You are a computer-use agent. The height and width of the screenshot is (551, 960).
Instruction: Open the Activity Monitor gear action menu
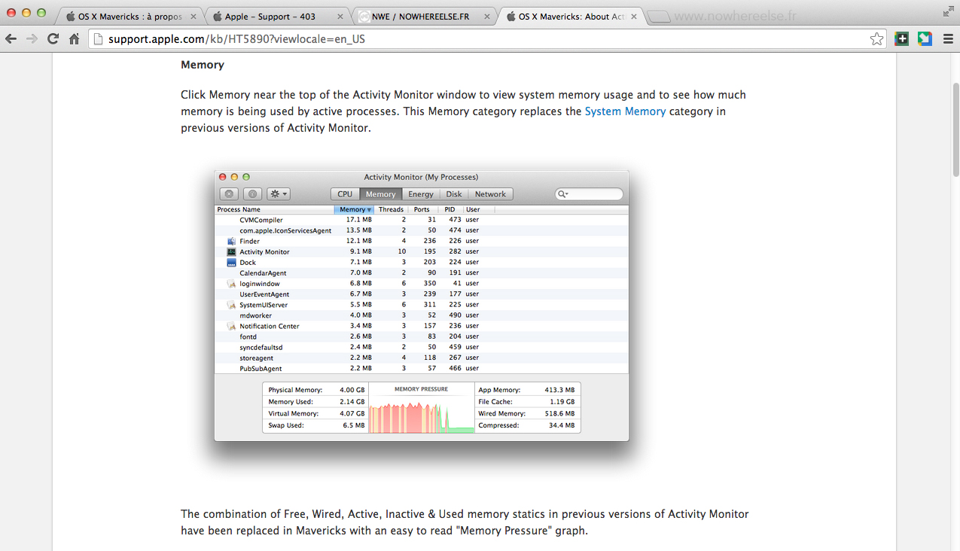279,194
